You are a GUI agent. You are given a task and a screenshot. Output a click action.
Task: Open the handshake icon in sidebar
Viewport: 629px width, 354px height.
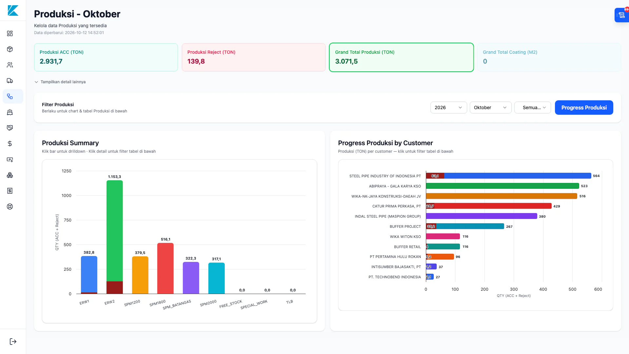(x=10, y=128)
